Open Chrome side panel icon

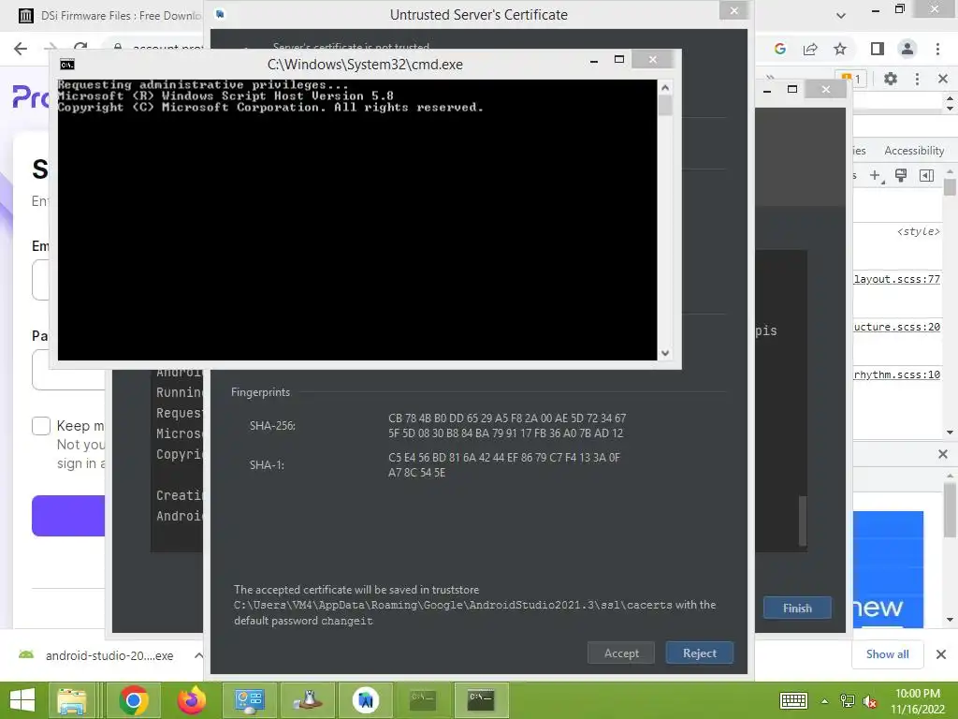point(877,49)
